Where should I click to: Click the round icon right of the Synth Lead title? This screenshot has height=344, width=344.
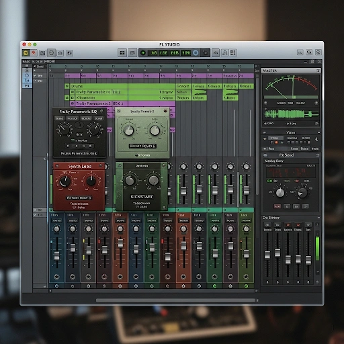101,165
